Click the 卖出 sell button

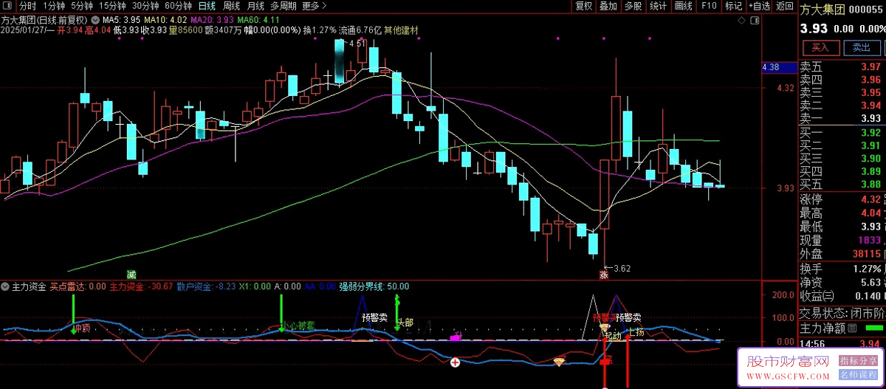(x=861, y=47)
